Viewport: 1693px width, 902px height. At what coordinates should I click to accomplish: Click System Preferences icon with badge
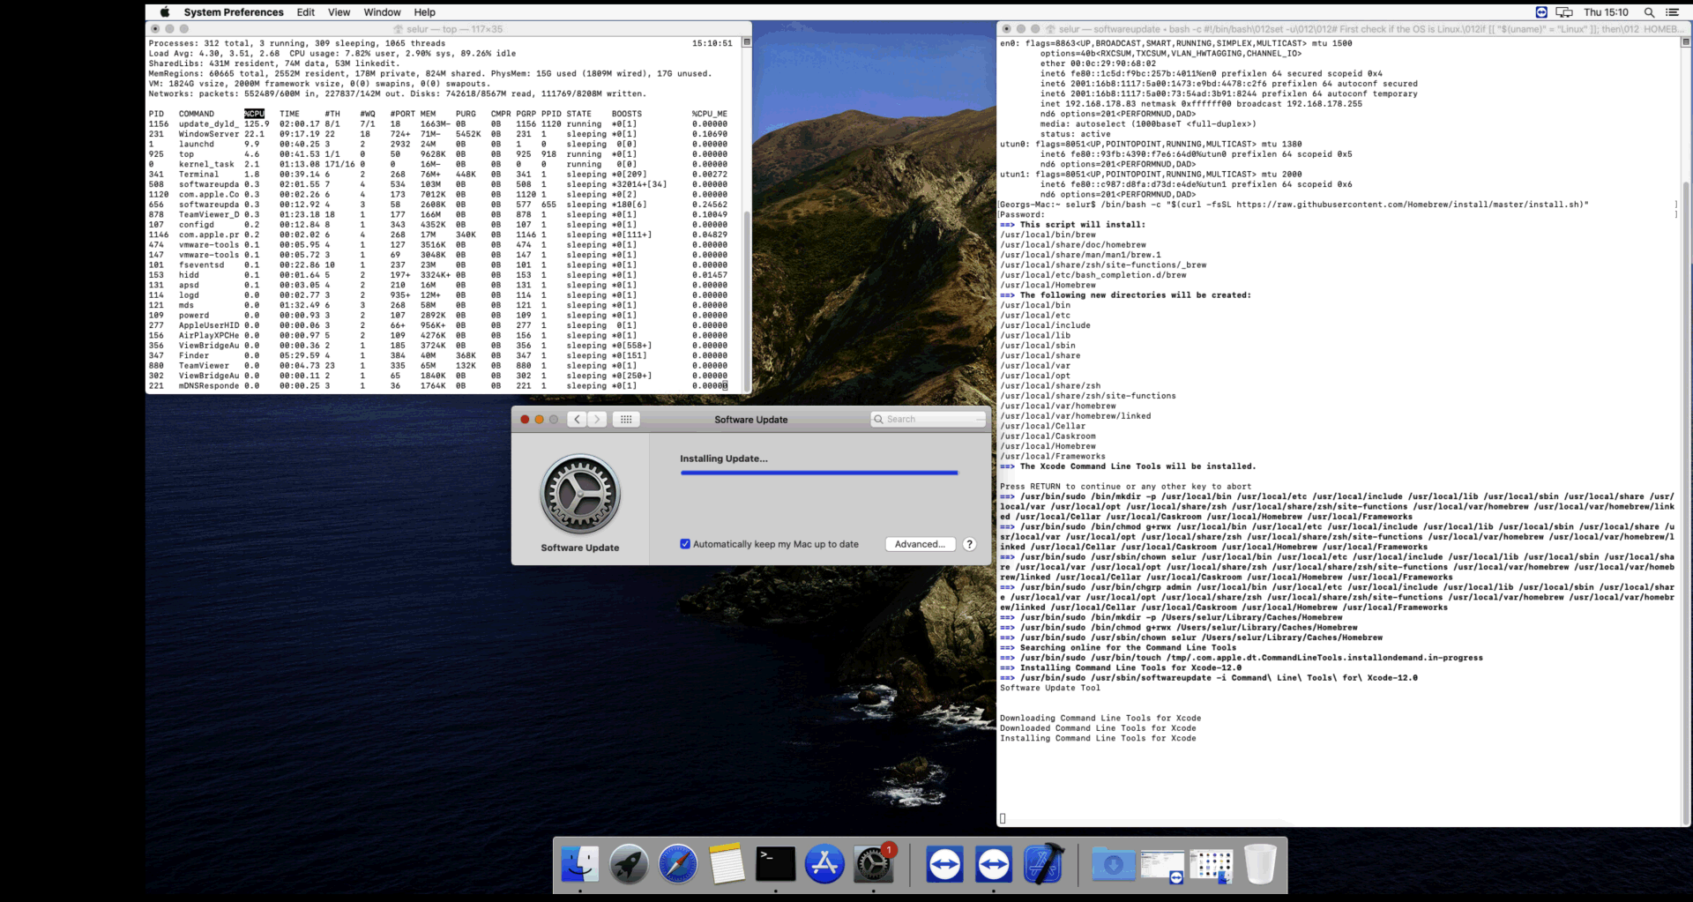[x=874, y=864]
